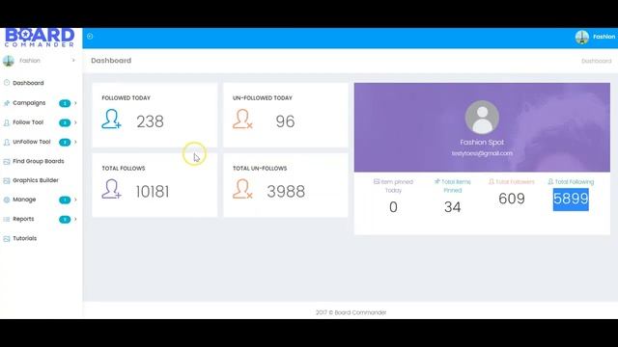Open Tutorials menu item
This screenshot has width=618, height=347.
[x=24, y=238]
